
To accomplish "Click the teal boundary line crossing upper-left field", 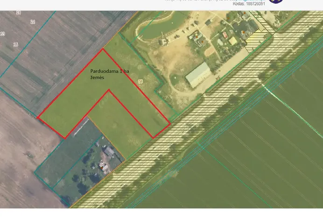I will click(28, 44).
